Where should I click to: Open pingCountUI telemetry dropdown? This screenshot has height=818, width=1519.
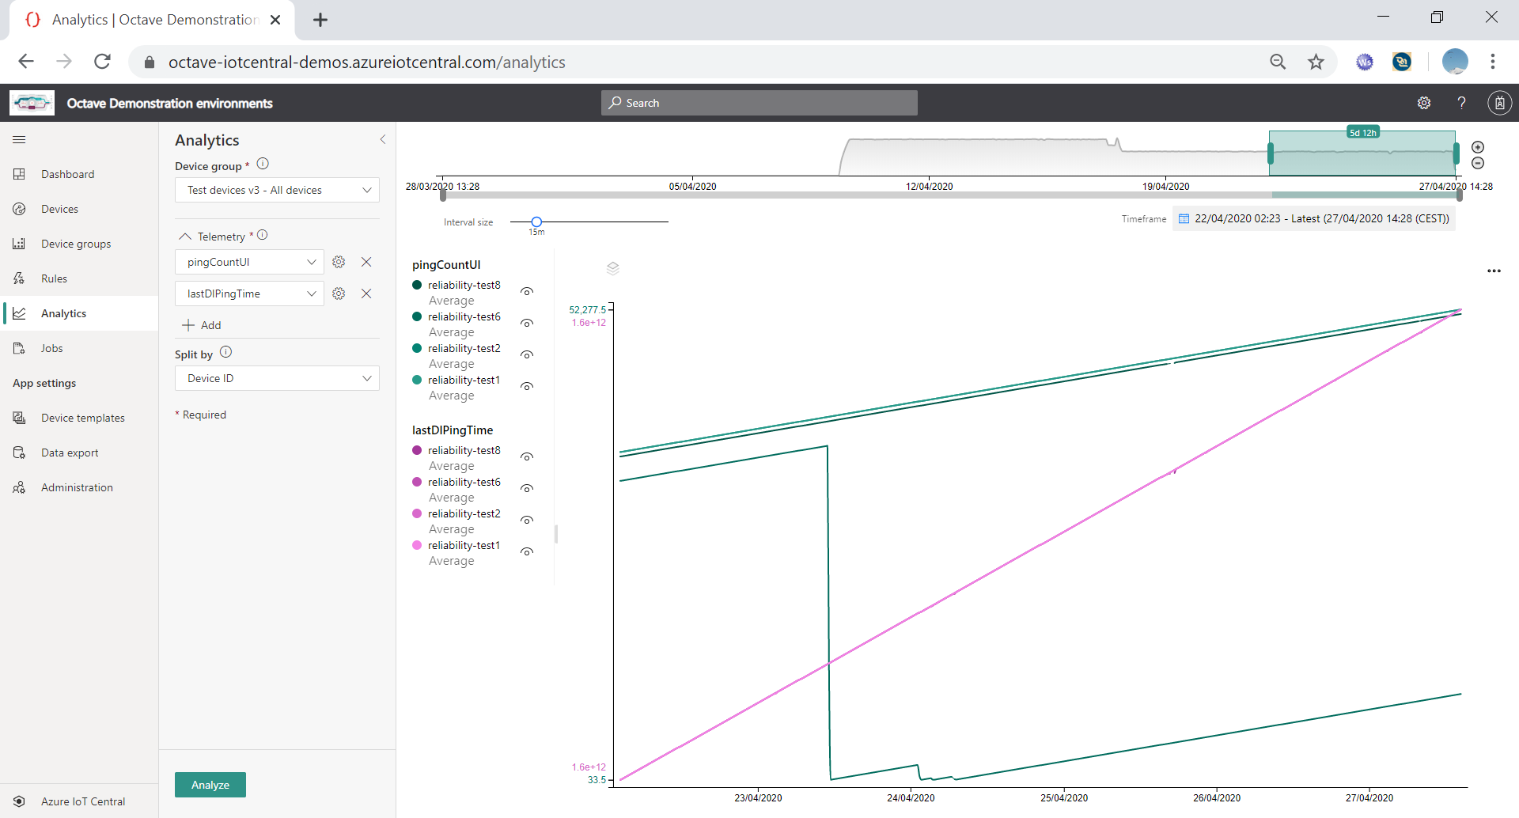click(249, 262)
